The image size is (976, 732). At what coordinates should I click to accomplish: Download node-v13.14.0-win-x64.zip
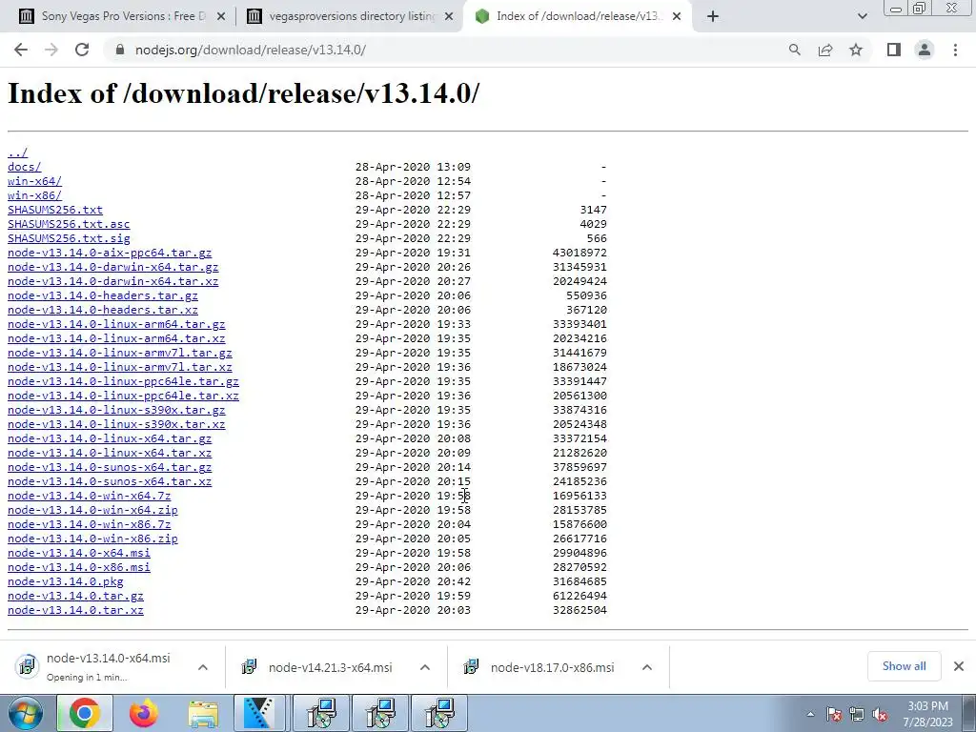pos(92,511)
